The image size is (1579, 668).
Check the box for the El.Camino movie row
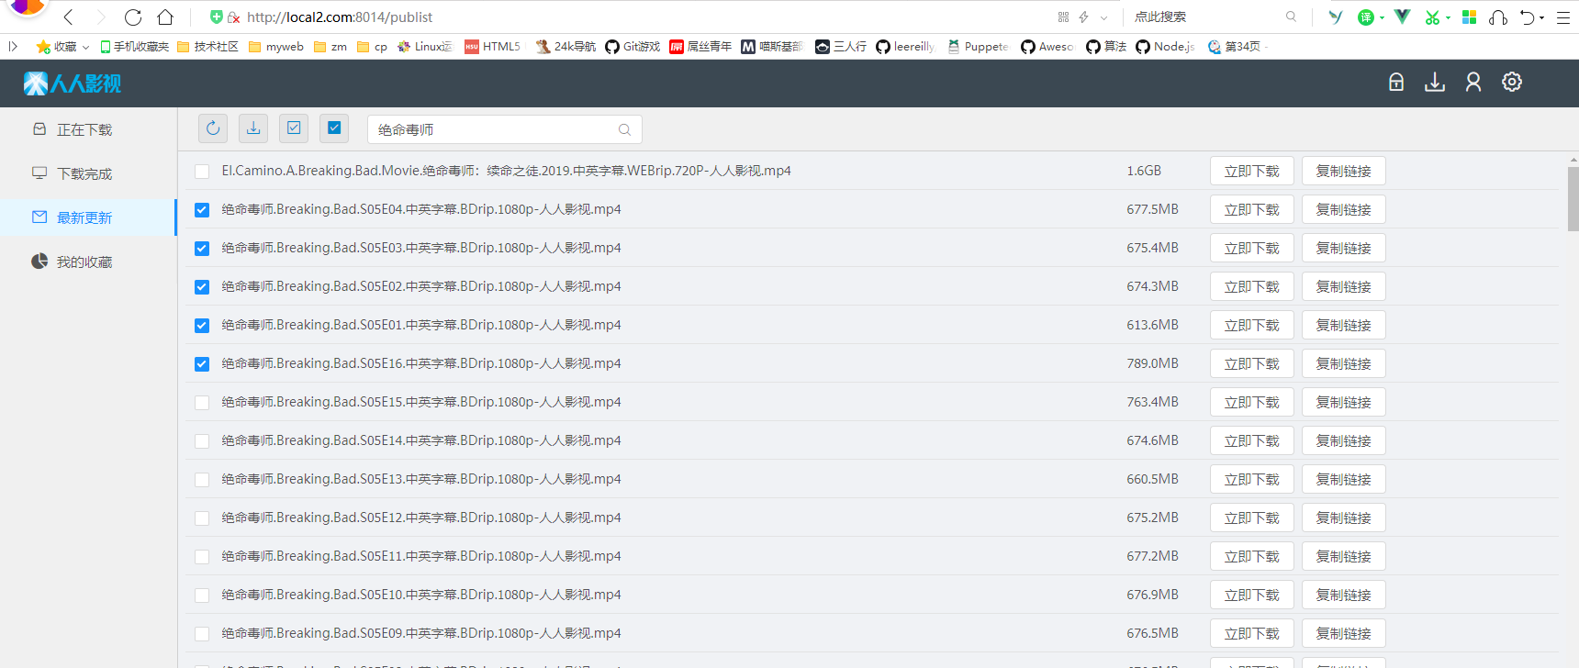(202, 172)
